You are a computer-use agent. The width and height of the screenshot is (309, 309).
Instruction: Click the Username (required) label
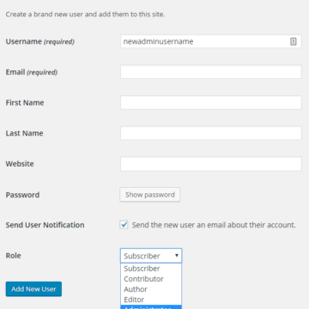pos(40,41)
